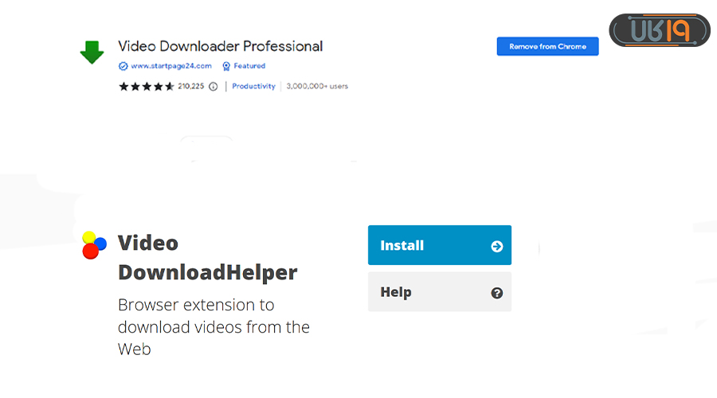Open the Help button
Viewport: 717px width, 398px height.
(x=440, y=291)
